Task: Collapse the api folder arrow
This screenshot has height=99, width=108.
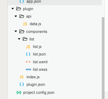Action: click(16, 16)
